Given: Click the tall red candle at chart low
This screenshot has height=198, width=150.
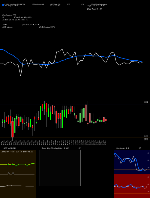Looking at the screenshot, I should coord(13,129).
